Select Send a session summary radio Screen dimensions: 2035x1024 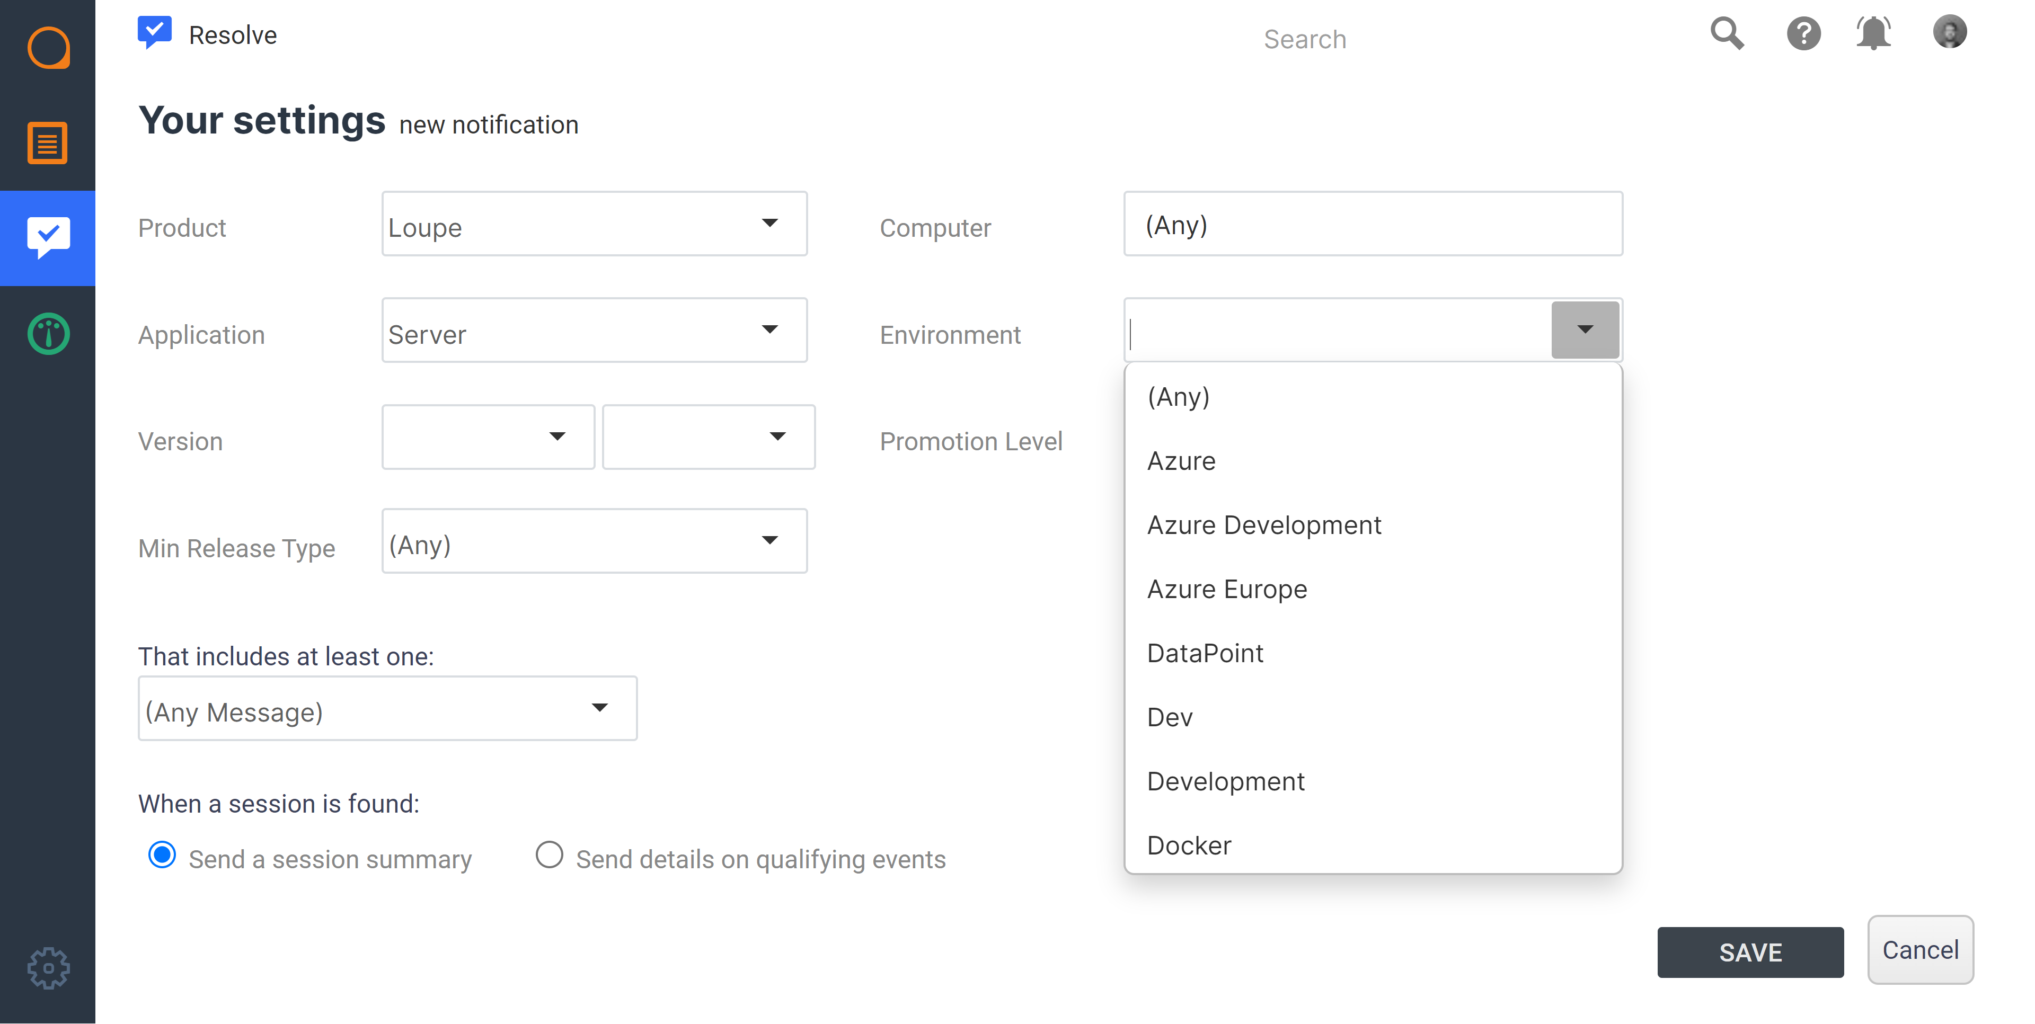coord(162,855)
